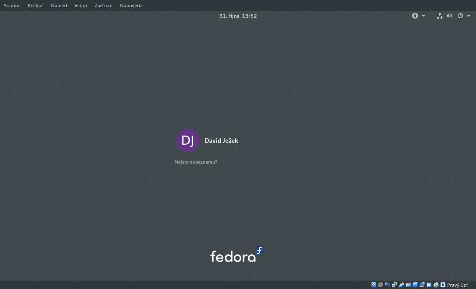The image size is (476, 289).
Task: Click the audio status icon in the status bar
Action: tap(387, 285)
